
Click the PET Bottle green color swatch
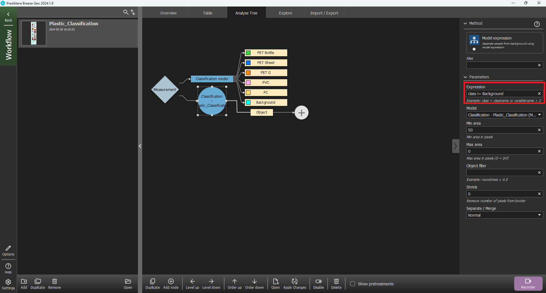tap(248, 53)
